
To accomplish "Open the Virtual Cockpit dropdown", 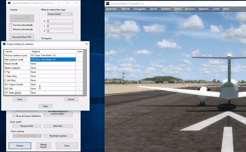I will point(60,14).
